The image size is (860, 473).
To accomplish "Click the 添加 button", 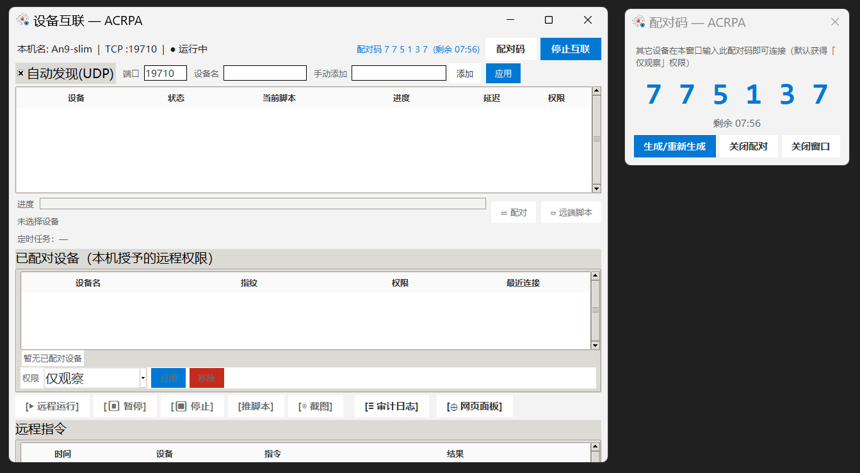I will tap(465, 74).
